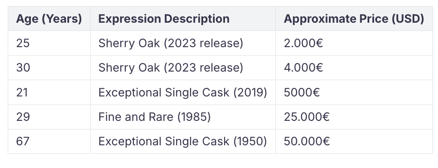Select the age cell showing 29
This screenshot has width=438, height=168.
click(49, 117)
